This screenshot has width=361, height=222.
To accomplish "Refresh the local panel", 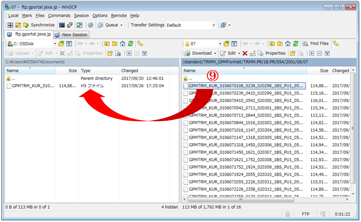I will coord(130,44).
